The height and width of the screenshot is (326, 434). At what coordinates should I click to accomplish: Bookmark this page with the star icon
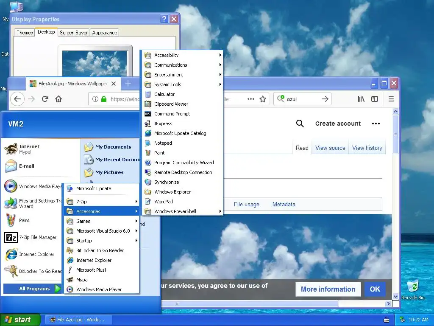click(x=263, y=99)
